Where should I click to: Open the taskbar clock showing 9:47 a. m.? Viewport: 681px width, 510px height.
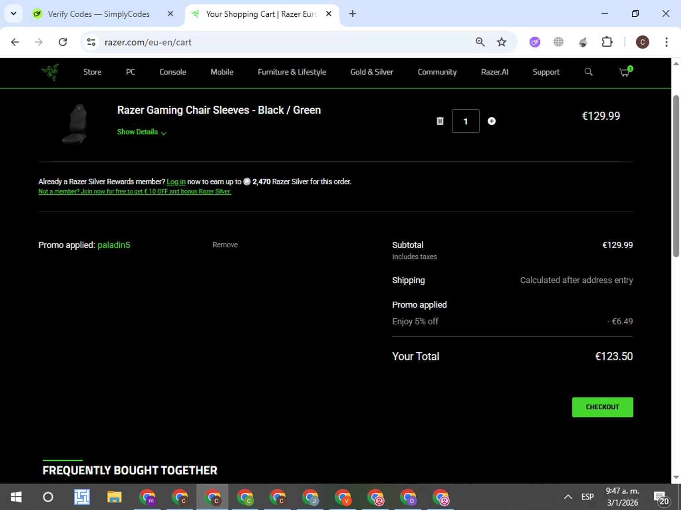[x=622, y=497]
